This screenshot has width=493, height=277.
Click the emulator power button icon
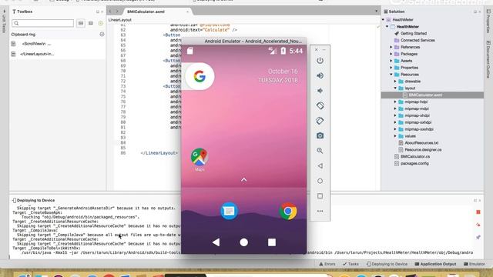click(320, 60)
